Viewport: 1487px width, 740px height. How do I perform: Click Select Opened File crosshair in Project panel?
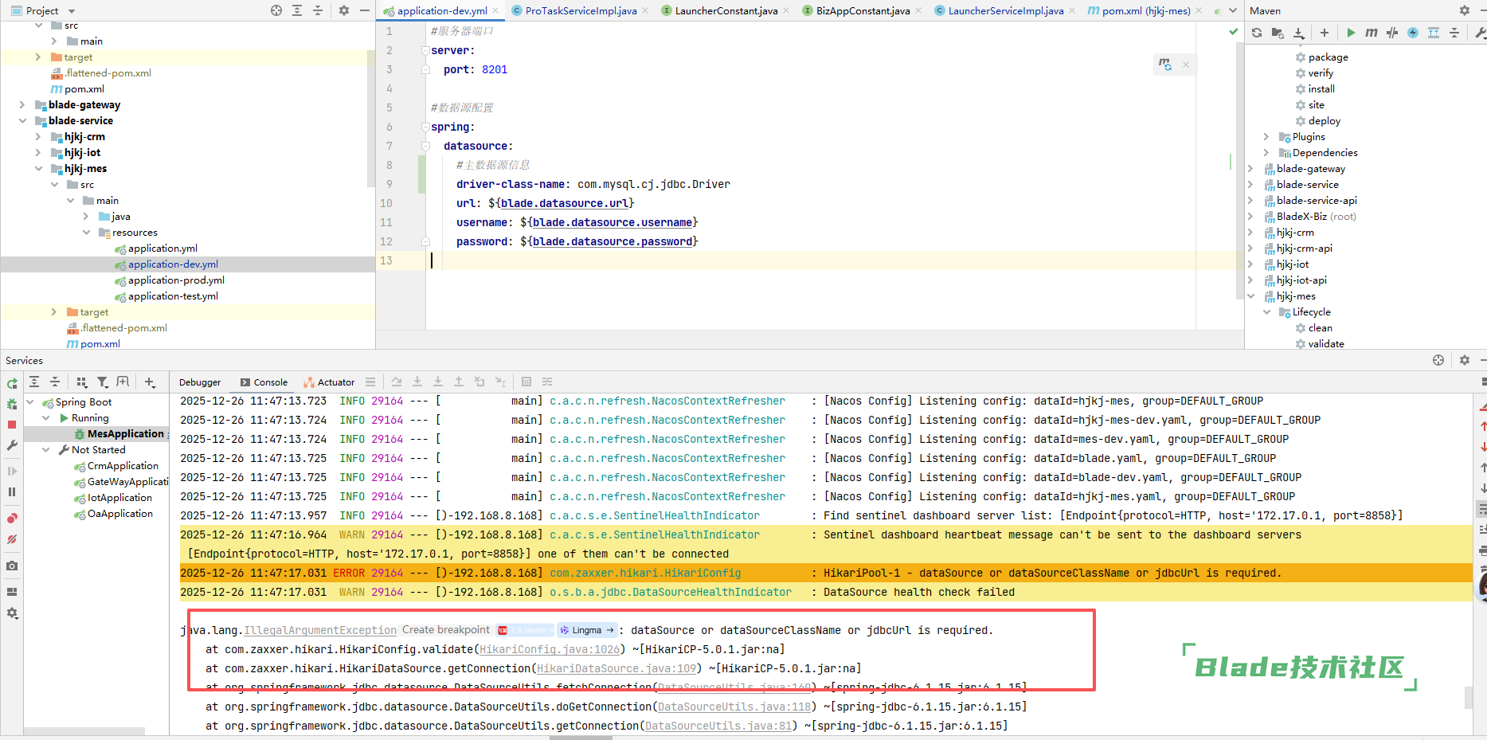(276, 10)
